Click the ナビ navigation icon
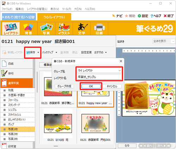The image size is (176, 149). pyautogui.click(x=117, y=16)
